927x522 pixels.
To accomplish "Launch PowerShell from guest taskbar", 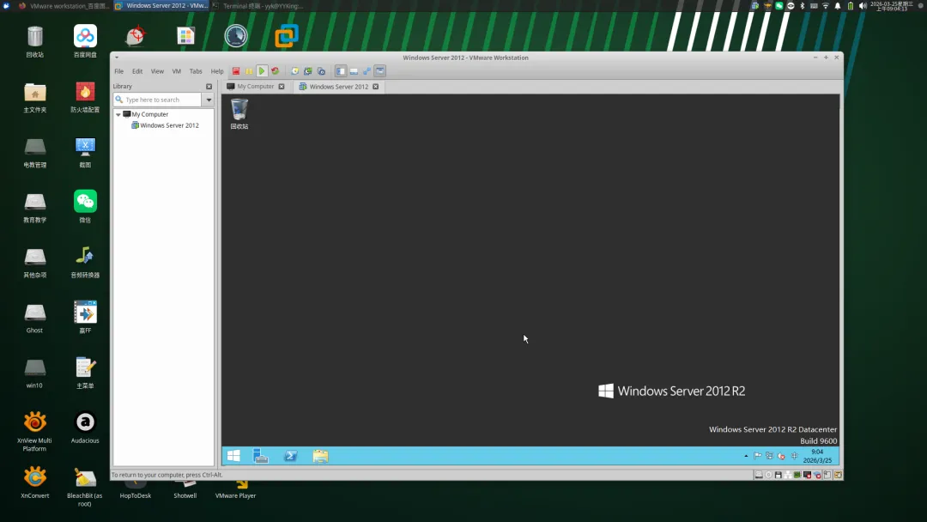I will coord(291,456).
